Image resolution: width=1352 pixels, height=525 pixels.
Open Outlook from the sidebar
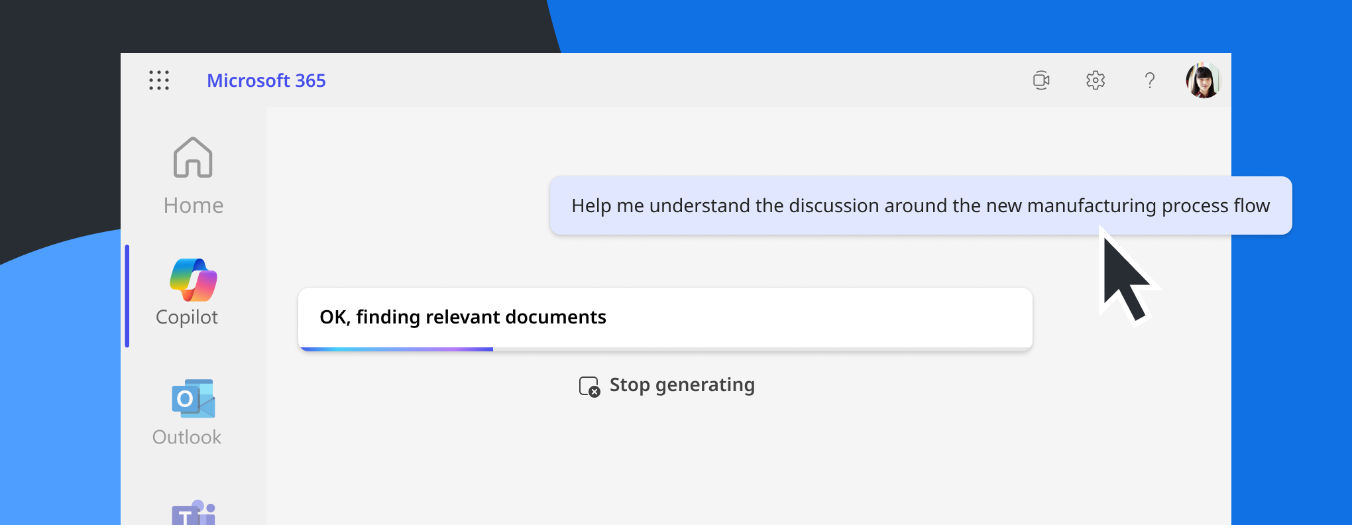[x=187, y=412]
